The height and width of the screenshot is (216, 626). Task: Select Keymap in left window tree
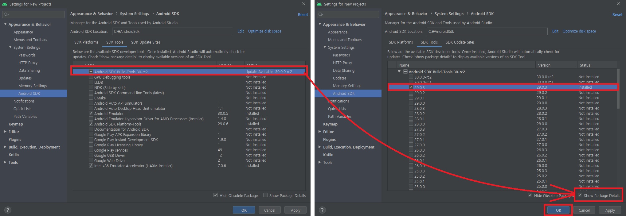point(16,124)
